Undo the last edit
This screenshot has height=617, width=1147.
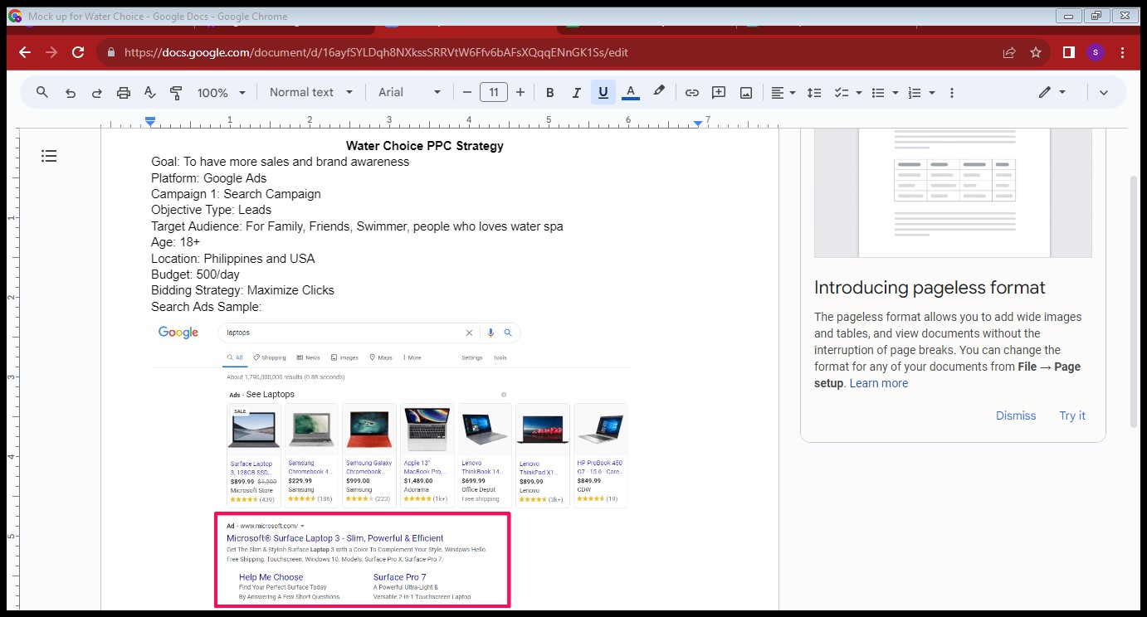[71, 92]
